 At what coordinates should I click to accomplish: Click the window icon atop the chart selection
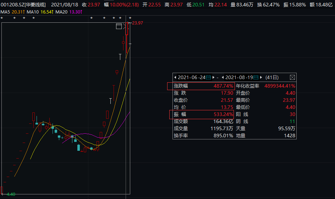(x=119, y=26)
